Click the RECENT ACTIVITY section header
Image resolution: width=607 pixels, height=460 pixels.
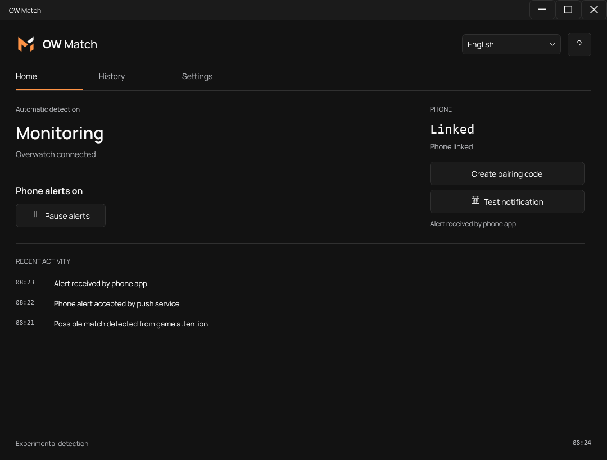point(43,261)
